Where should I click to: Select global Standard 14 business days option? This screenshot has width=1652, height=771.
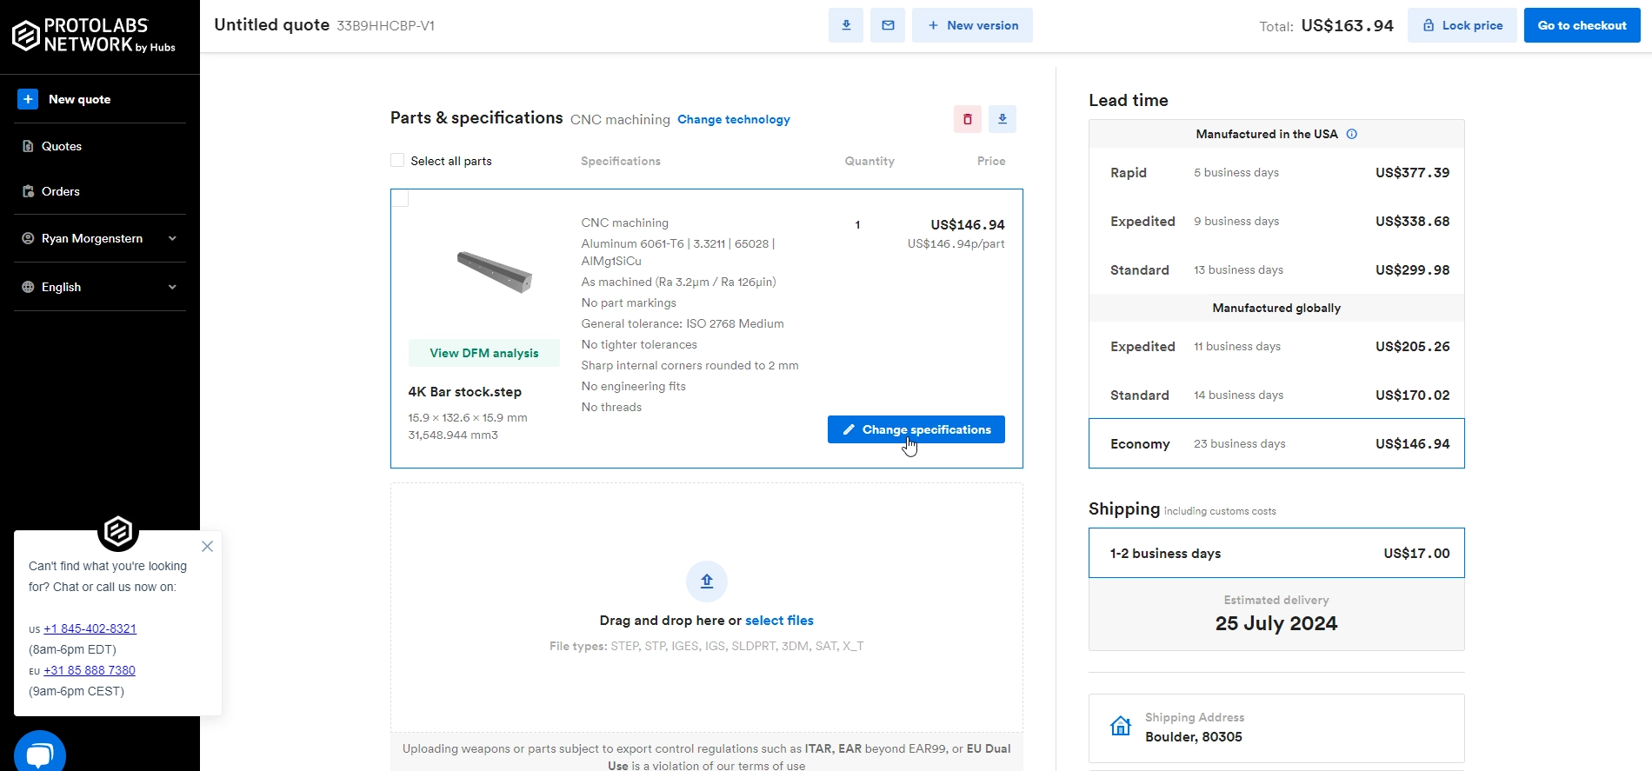coord(1276,395)
